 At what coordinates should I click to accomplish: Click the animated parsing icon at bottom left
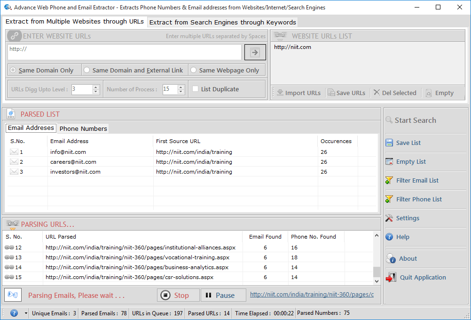(x=13, y=295)
